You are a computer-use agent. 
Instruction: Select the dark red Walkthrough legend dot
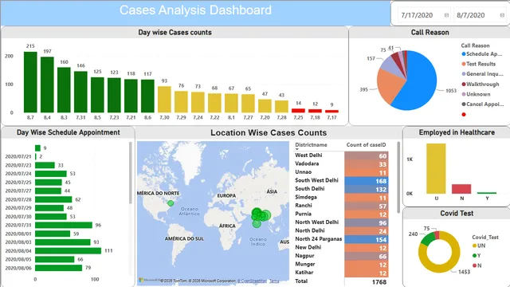click(464, 85)
